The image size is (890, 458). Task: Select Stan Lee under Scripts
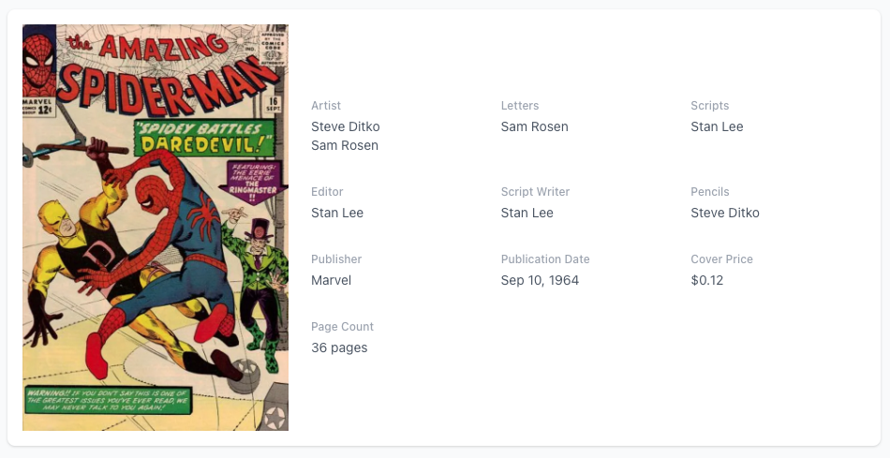(x=717, y=126)
